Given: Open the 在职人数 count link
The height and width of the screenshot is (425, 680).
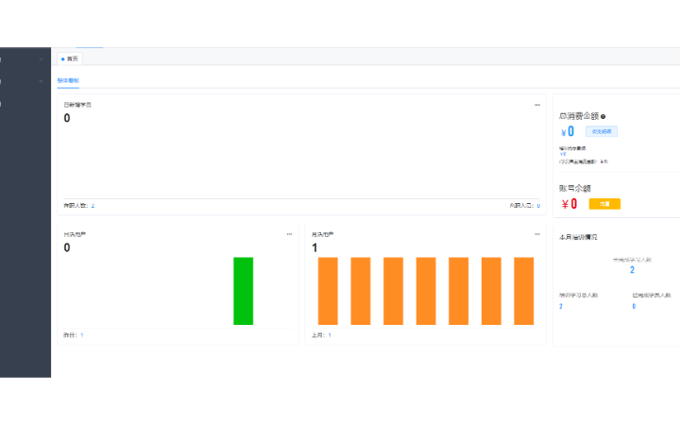Looking at the screenshot, I should point(93,206).
